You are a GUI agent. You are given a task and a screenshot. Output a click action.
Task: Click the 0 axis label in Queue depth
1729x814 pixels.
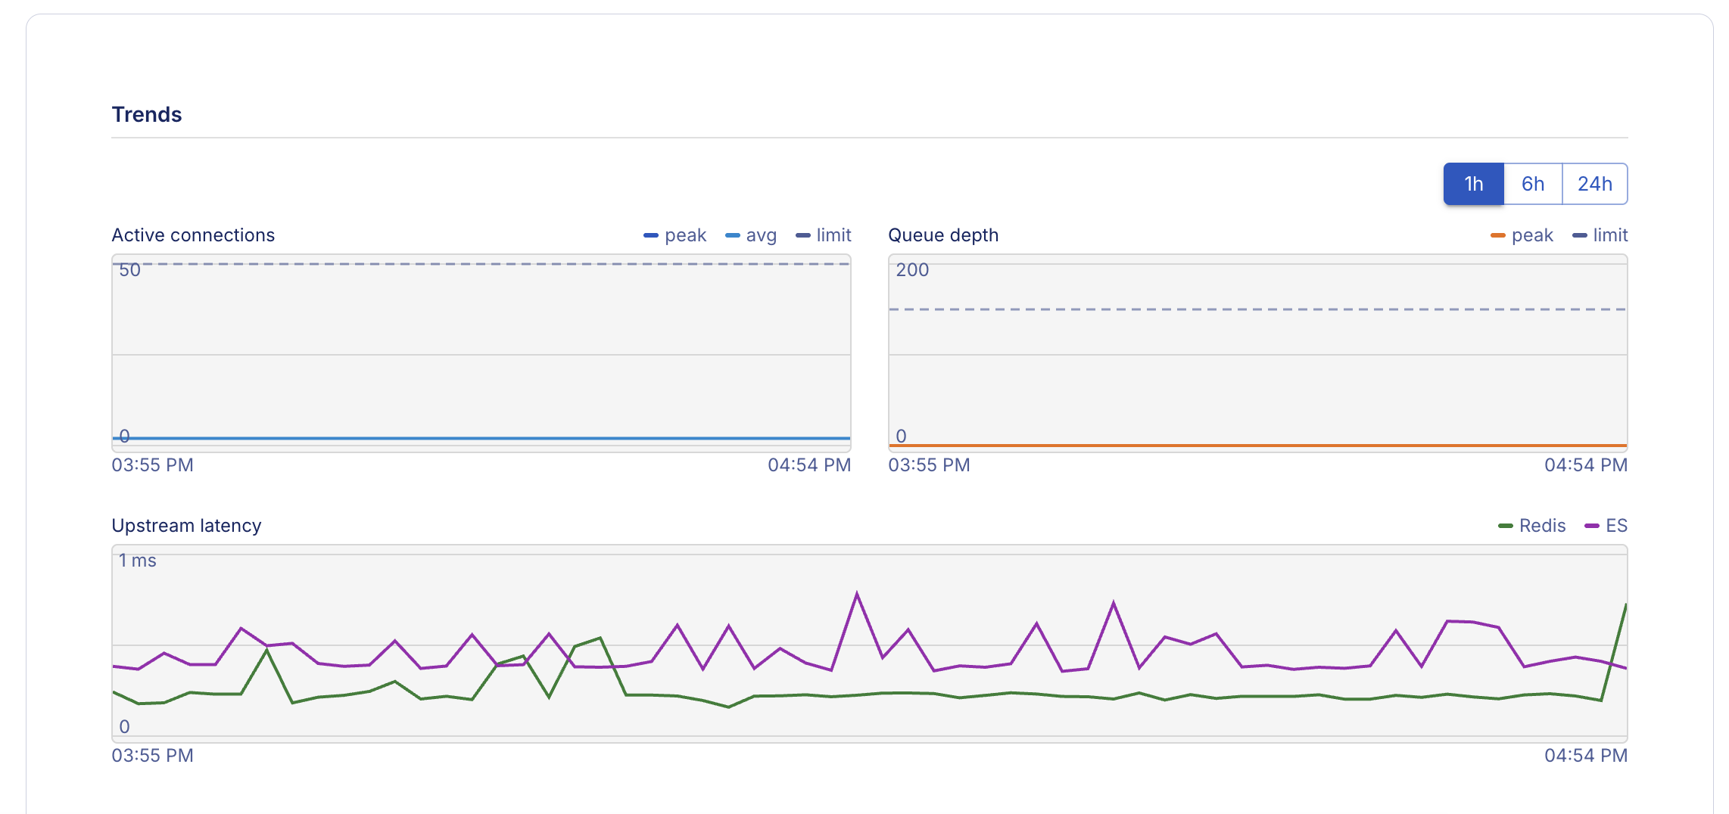pos(902,437)
